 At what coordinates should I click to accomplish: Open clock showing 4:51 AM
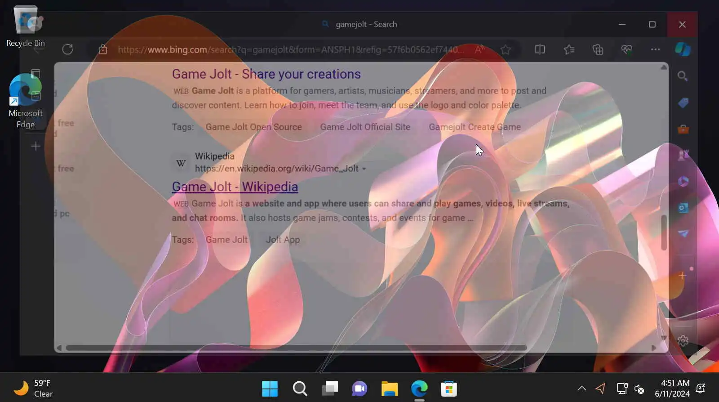point(672,388)
